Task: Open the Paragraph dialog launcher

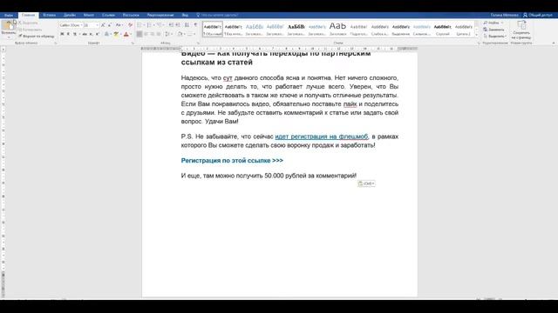Action: (x=198, y=43)
